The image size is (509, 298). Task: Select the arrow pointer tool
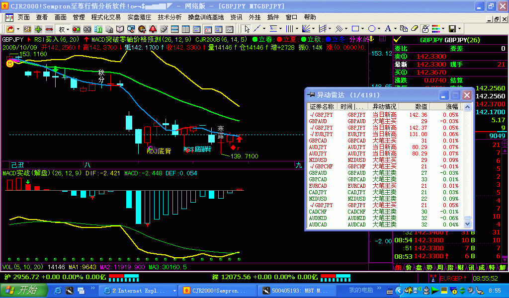pos(247,29)
